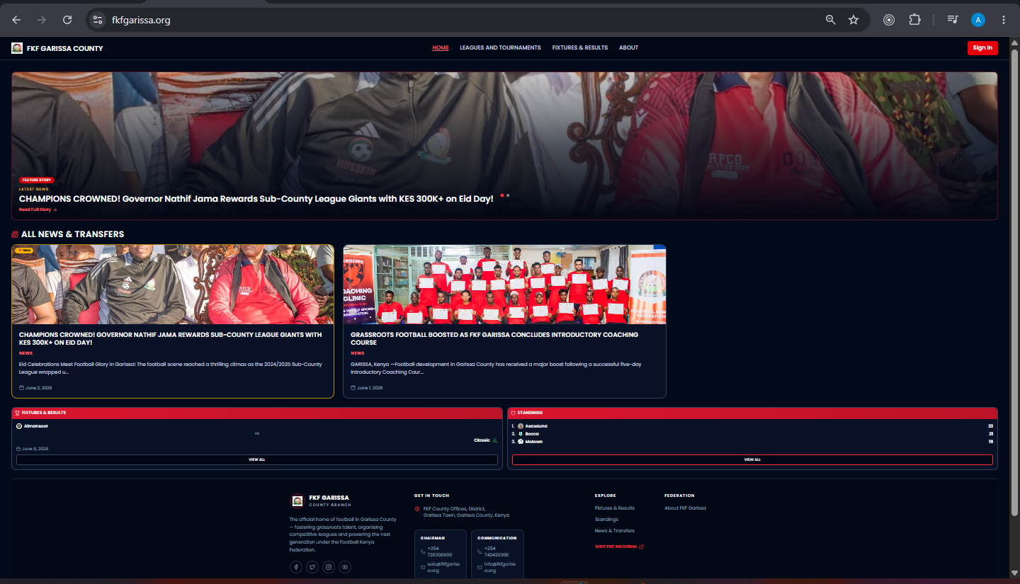
Task: Click the FKF Garissa footer logo
Action: pyautogui.click(x=297, y=501)
